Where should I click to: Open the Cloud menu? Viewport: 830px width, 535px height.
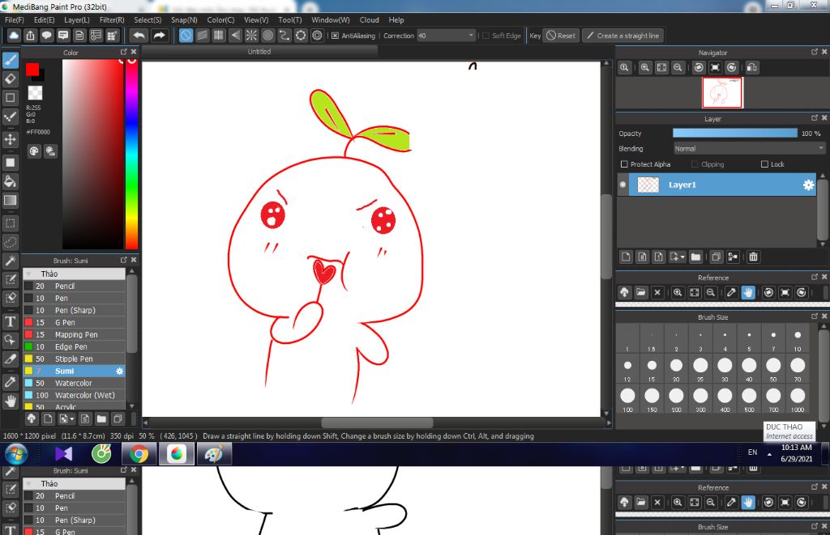pyautogui.click(x=369, y=20)
